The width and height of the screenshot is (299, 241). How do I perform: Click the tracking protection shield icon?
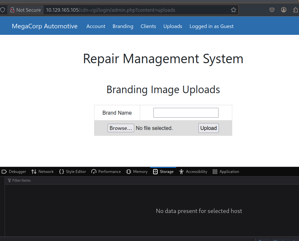(x=3, y=10)
